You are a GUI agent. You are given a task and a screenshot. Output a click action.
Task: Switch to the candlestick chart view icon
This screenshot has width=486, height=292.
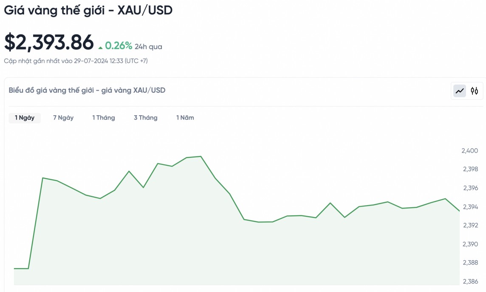(475, 91)
